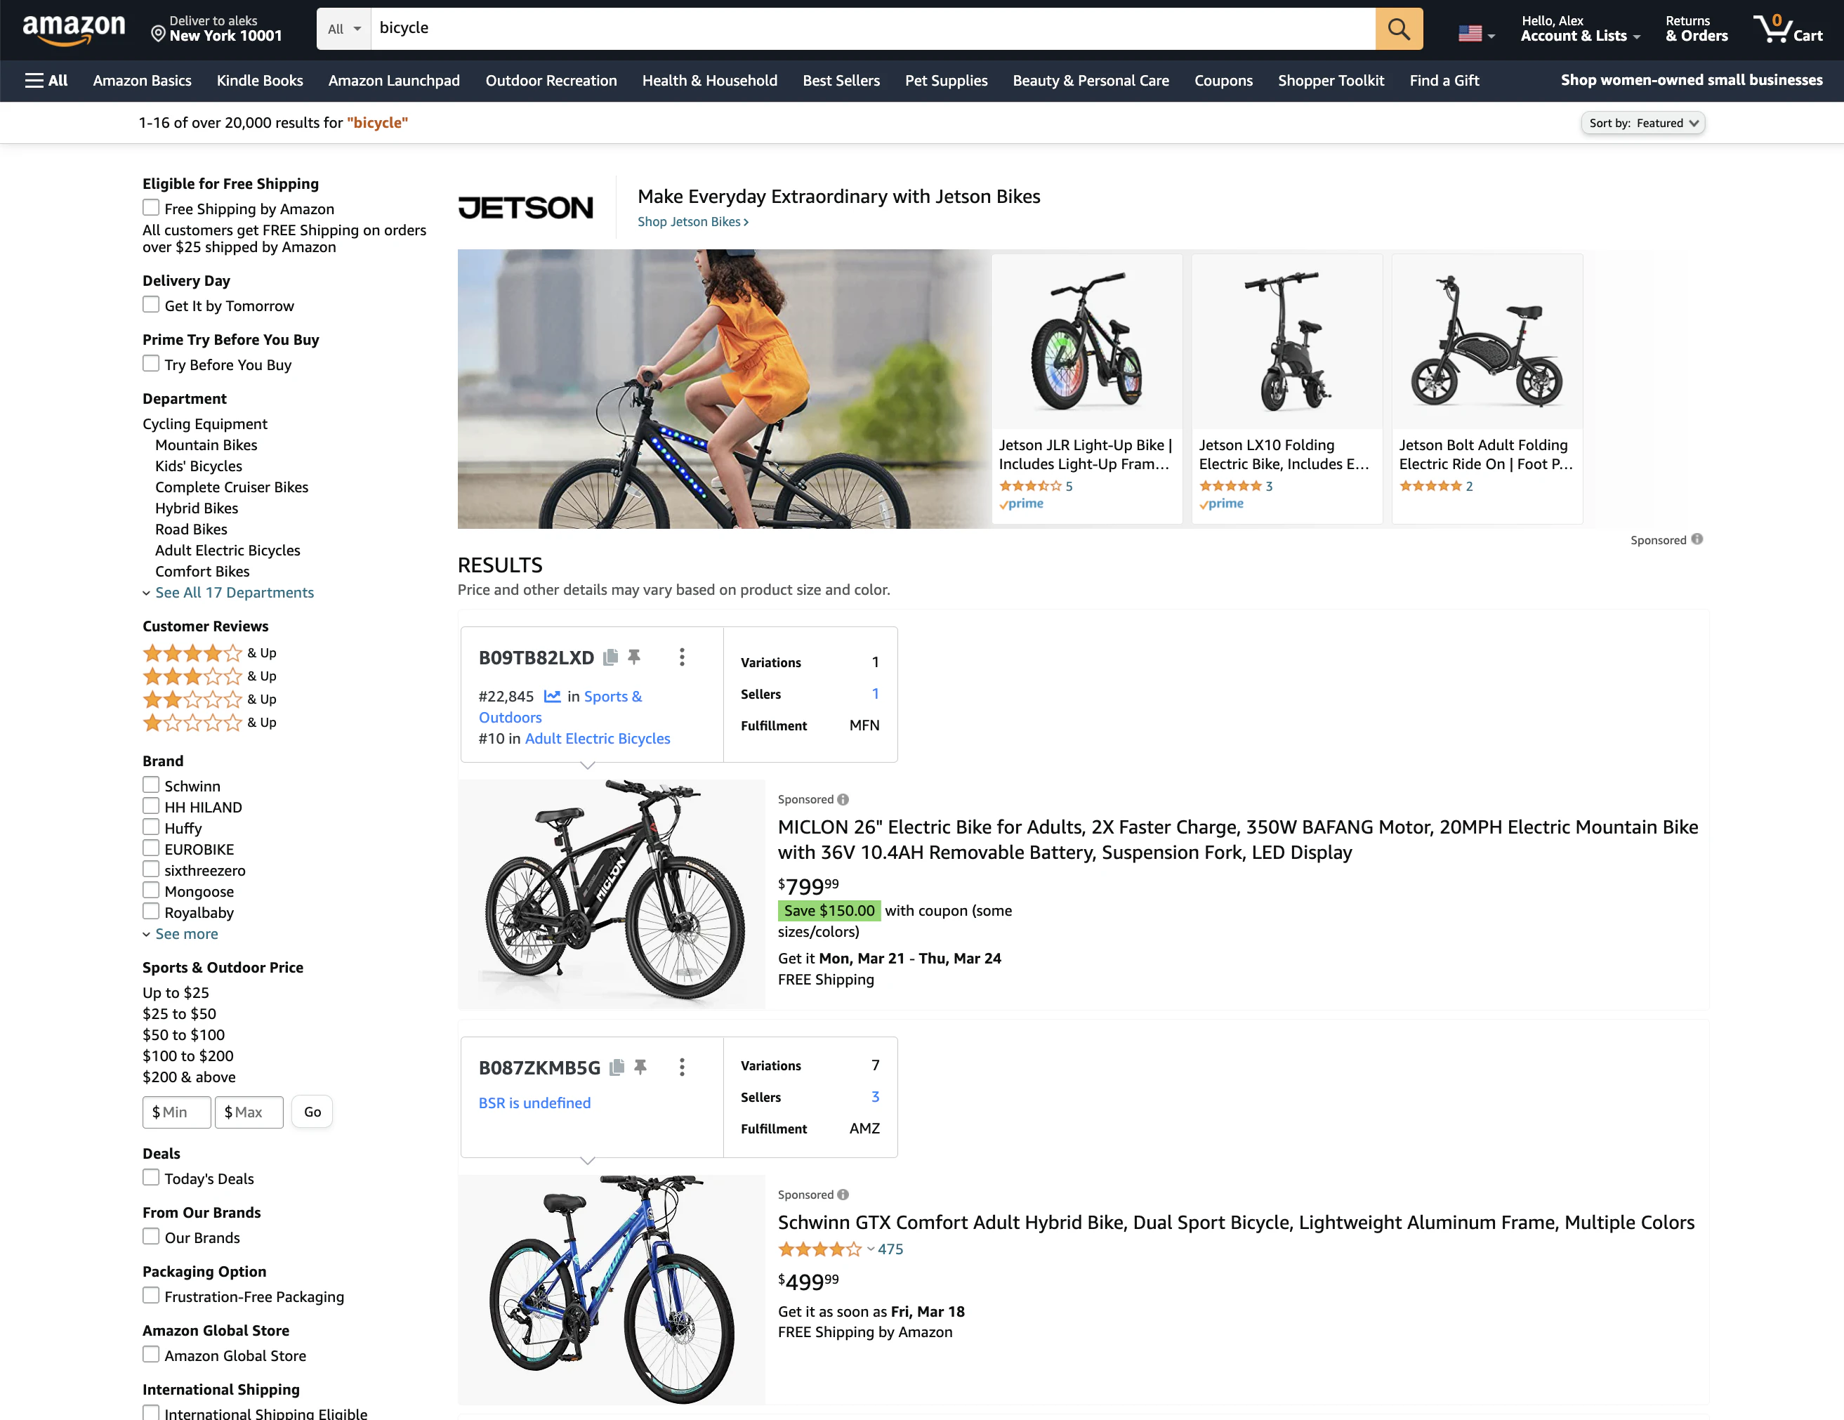Open MICLON 26" Electric Bike title link

(x=1237, y=839)
